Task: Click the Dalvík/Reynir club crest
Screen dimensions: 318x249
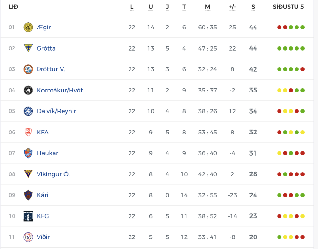Action: 28,111
